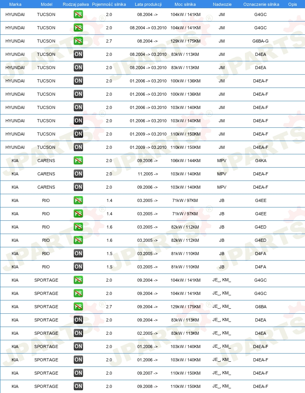Select MPV body in G4KA row

[x=222, y=161]
